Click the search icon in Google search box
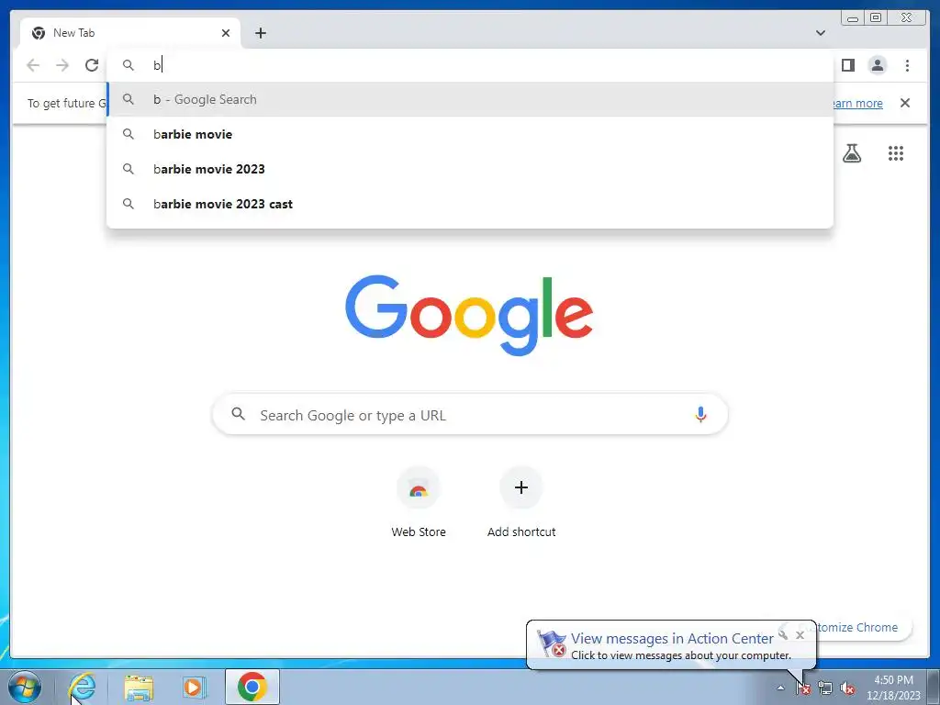The image size is (940, 705). 239,414
